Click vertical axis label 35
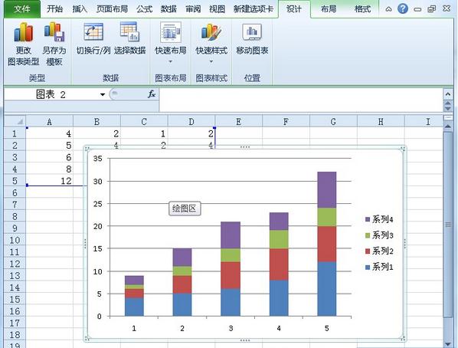458x348 pixels. 97,159
